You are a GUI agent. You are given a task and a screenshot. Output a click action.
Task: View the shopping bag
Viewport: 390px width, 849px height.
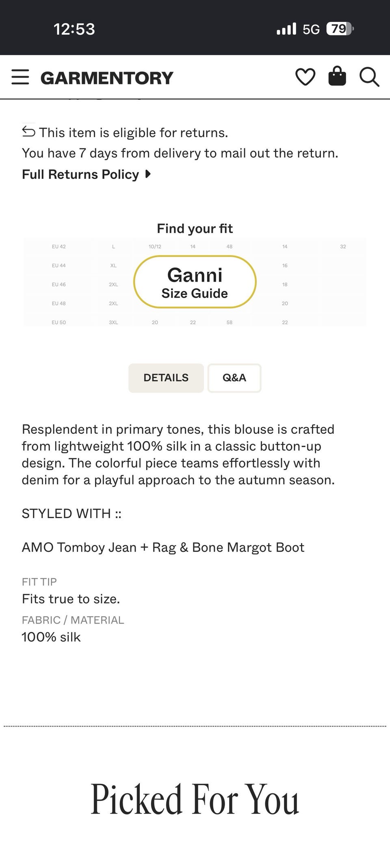tap(337, 76)
